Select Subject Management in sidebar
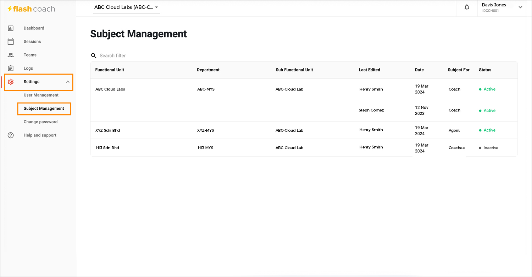Screen dimensions: 532x277 44,109
